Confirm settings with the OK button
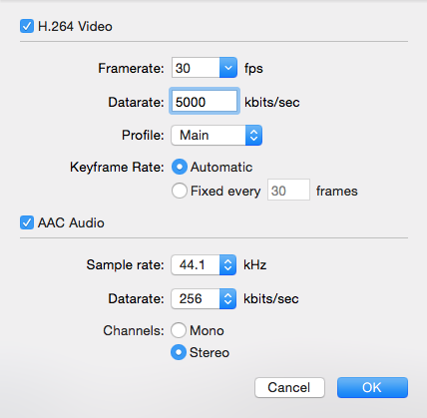 tap(372, 387)
